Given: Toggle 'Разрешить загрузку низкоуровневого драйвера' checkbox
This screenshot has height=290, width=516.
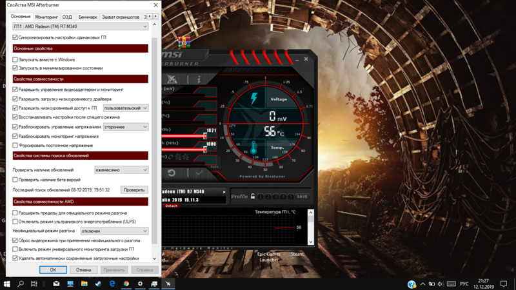Looking at the screenshot, I should click(15, 99).
